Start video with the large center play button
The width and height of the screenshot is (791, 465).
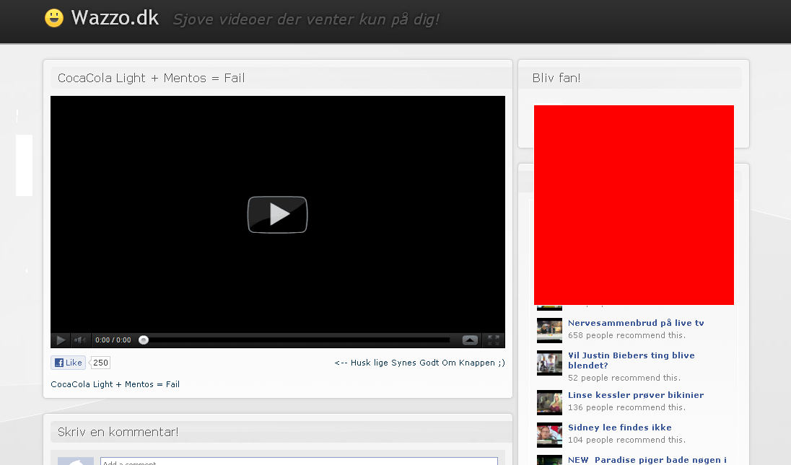(277, 215)
